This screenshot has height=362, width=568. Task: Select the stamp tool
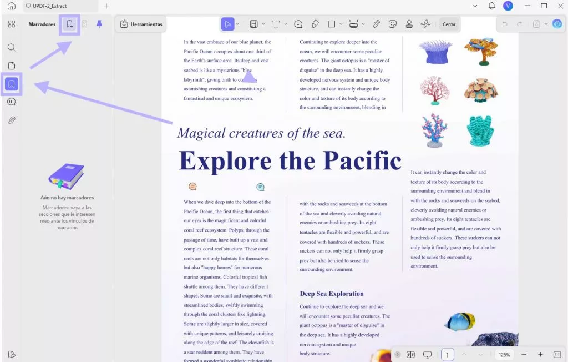(409, 24)
